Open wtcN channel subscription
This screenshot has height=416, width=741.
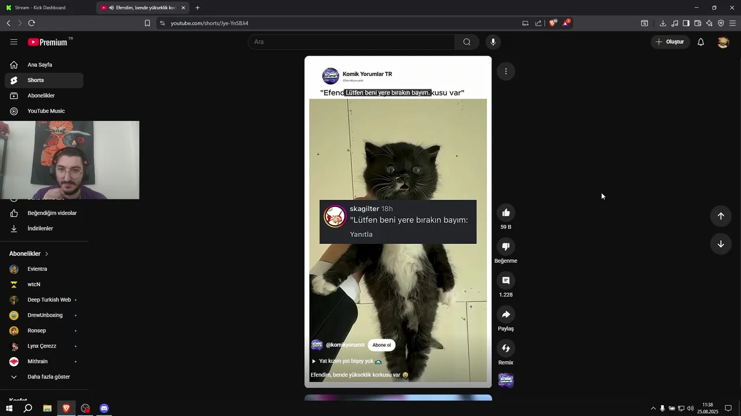[x=44, y=284]
